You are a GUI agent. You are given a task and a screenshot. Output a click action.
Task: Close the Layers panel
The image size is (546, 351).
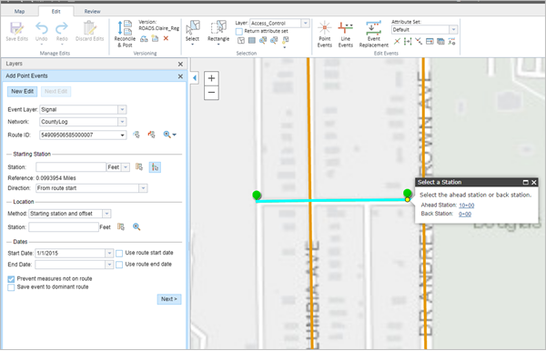point(180,64)
